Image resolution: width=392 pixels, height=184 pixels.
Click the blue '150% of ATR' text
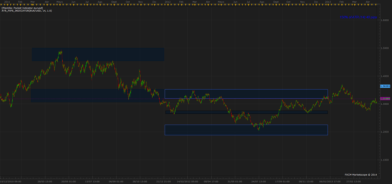(x=359, y=17)
